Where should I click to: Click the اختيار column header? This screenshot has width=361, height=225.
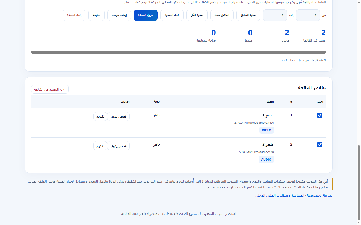(x=319, y=102)
